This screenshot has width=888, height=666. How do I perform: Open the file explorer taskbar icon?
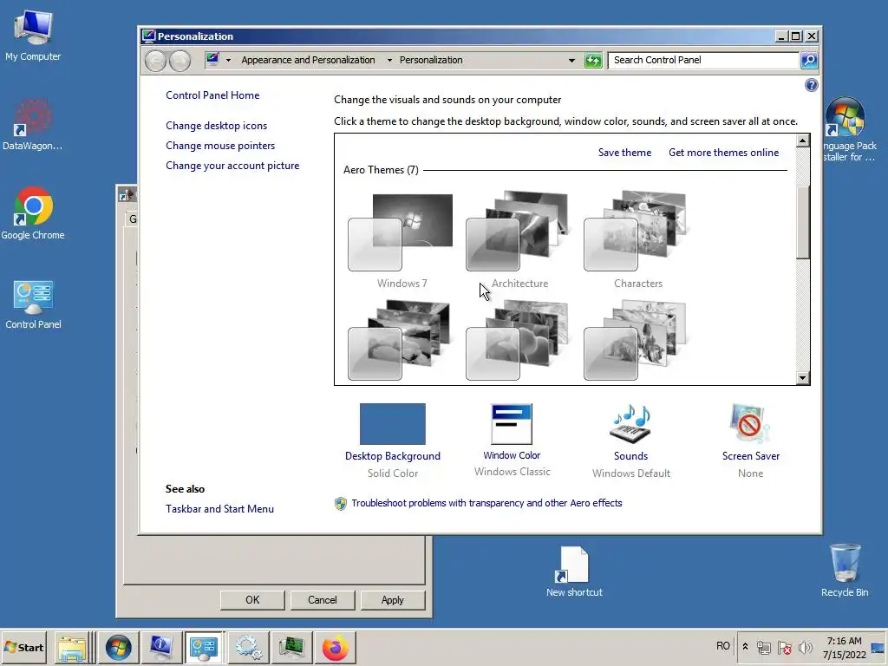[72, 647]
